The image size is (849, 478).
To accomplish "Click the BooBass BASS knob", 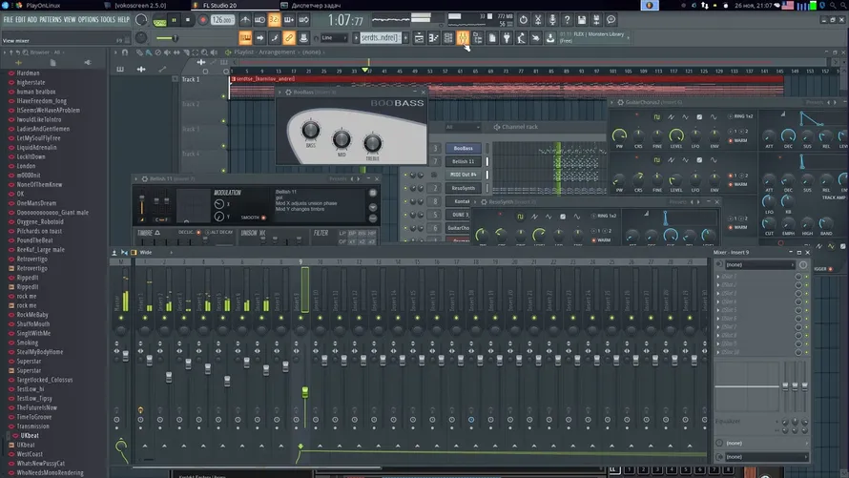I will click(310, 130).
